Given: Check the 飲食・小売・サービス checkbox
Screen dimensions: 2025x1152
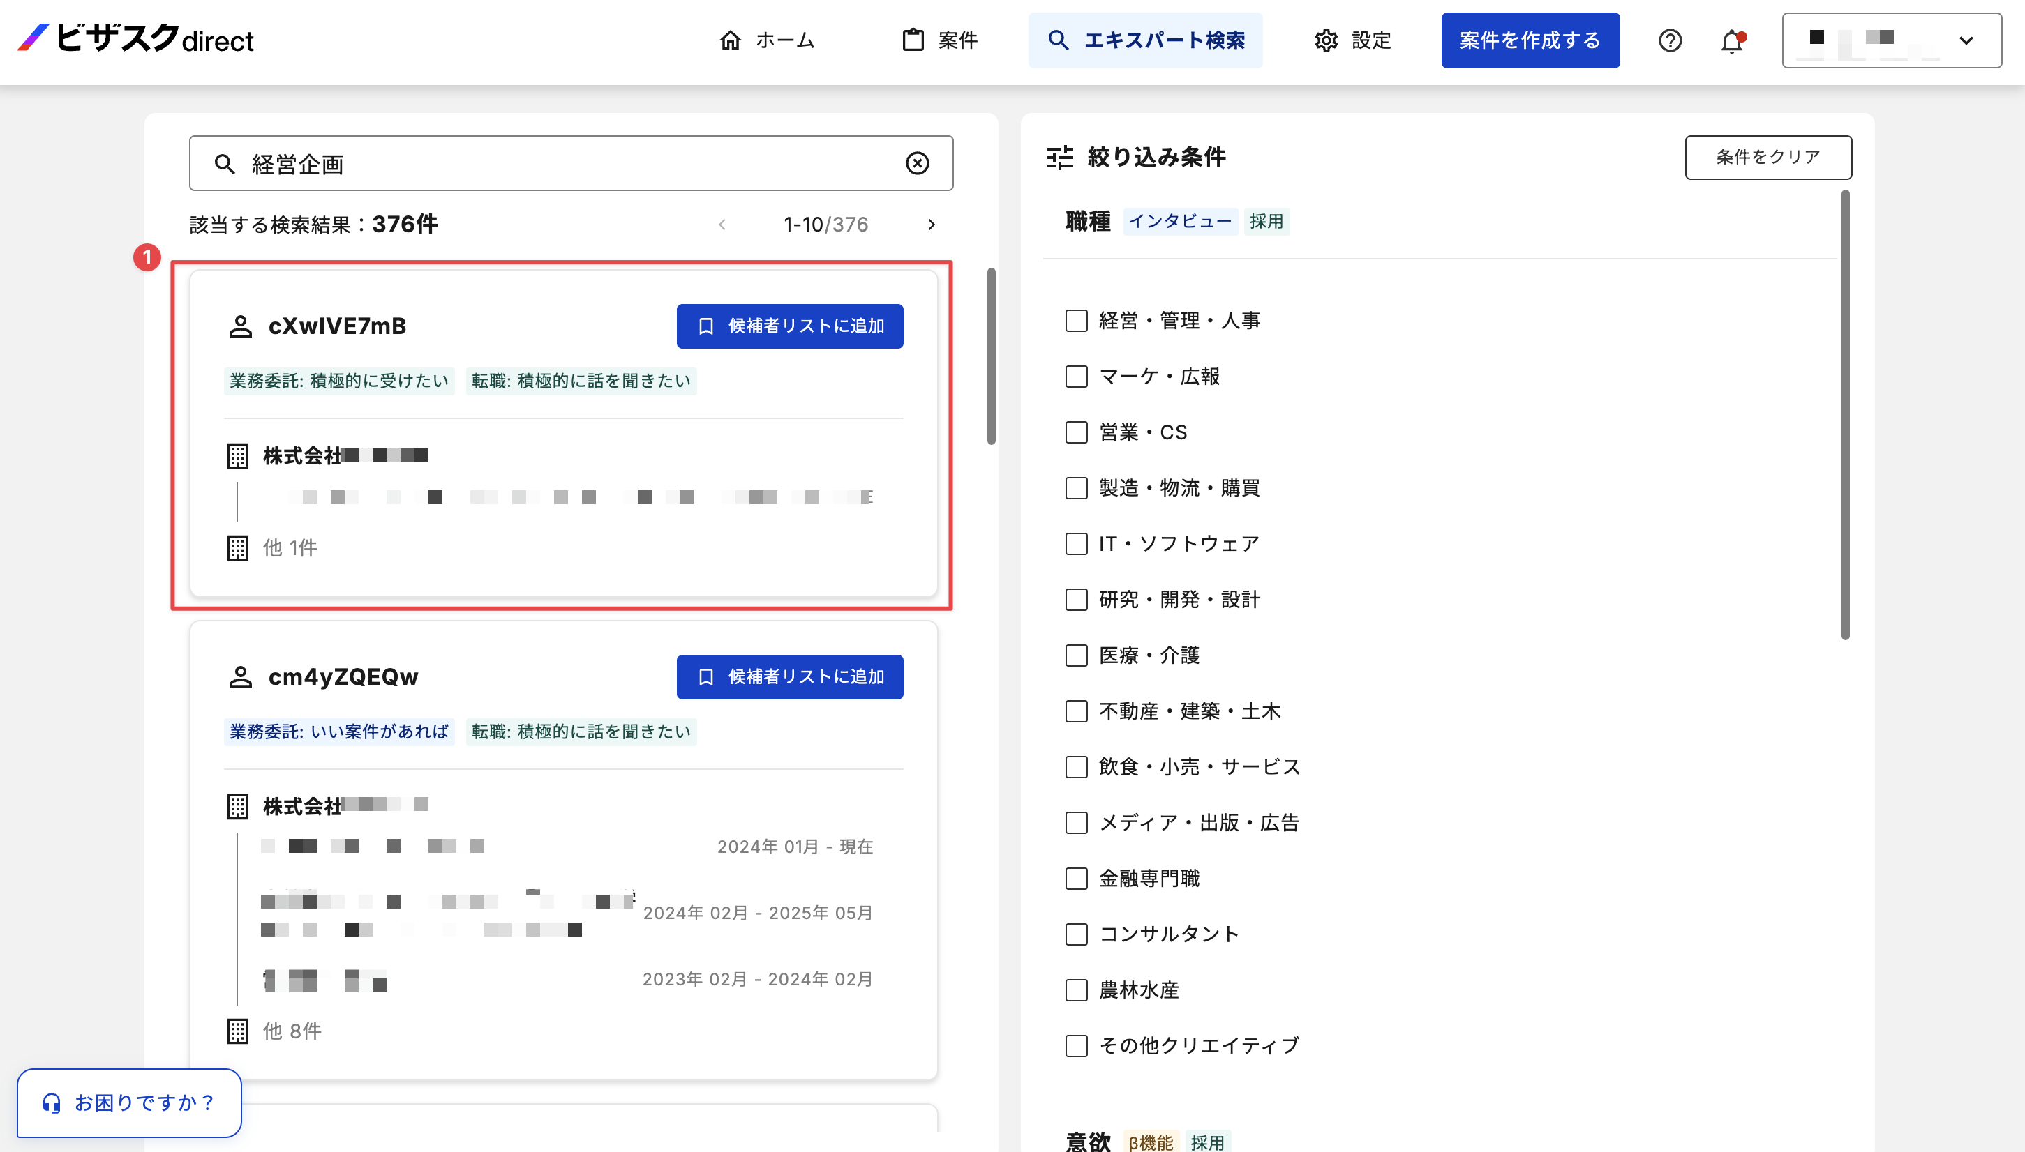Looking at the screenshot, I should [1077, 766].
